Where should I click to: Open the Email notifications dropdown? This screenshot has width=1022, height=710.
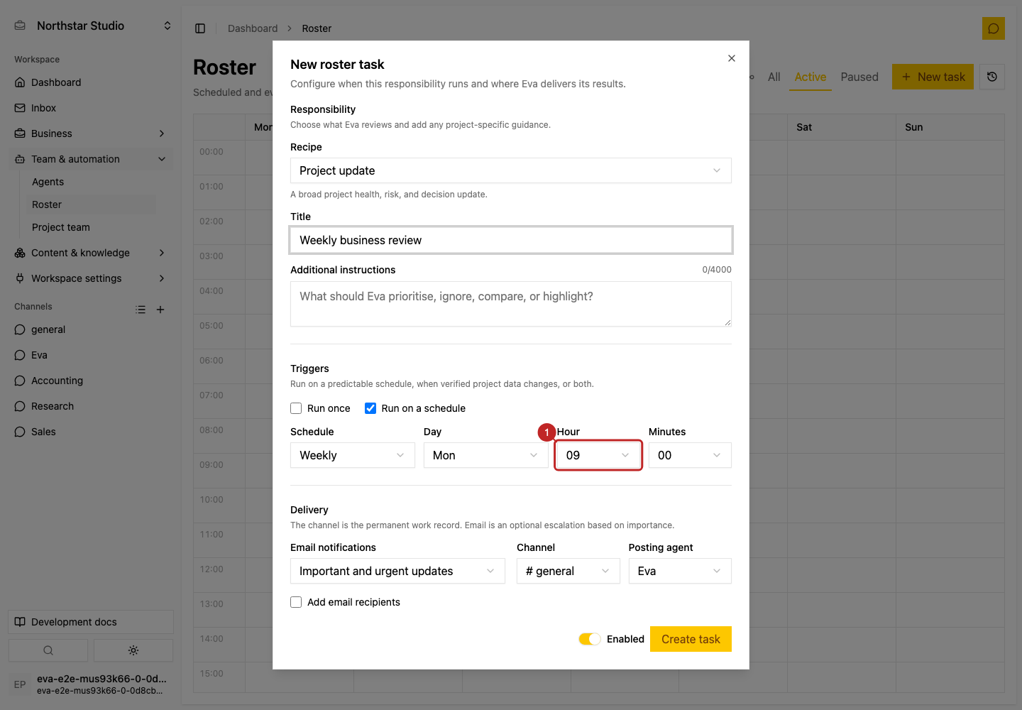point(397,571)
